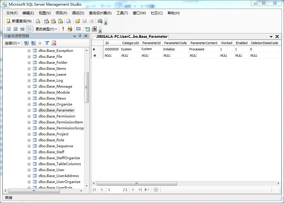Click the Print icon in toolbar

pyautogui.click(x=91, y=21)
